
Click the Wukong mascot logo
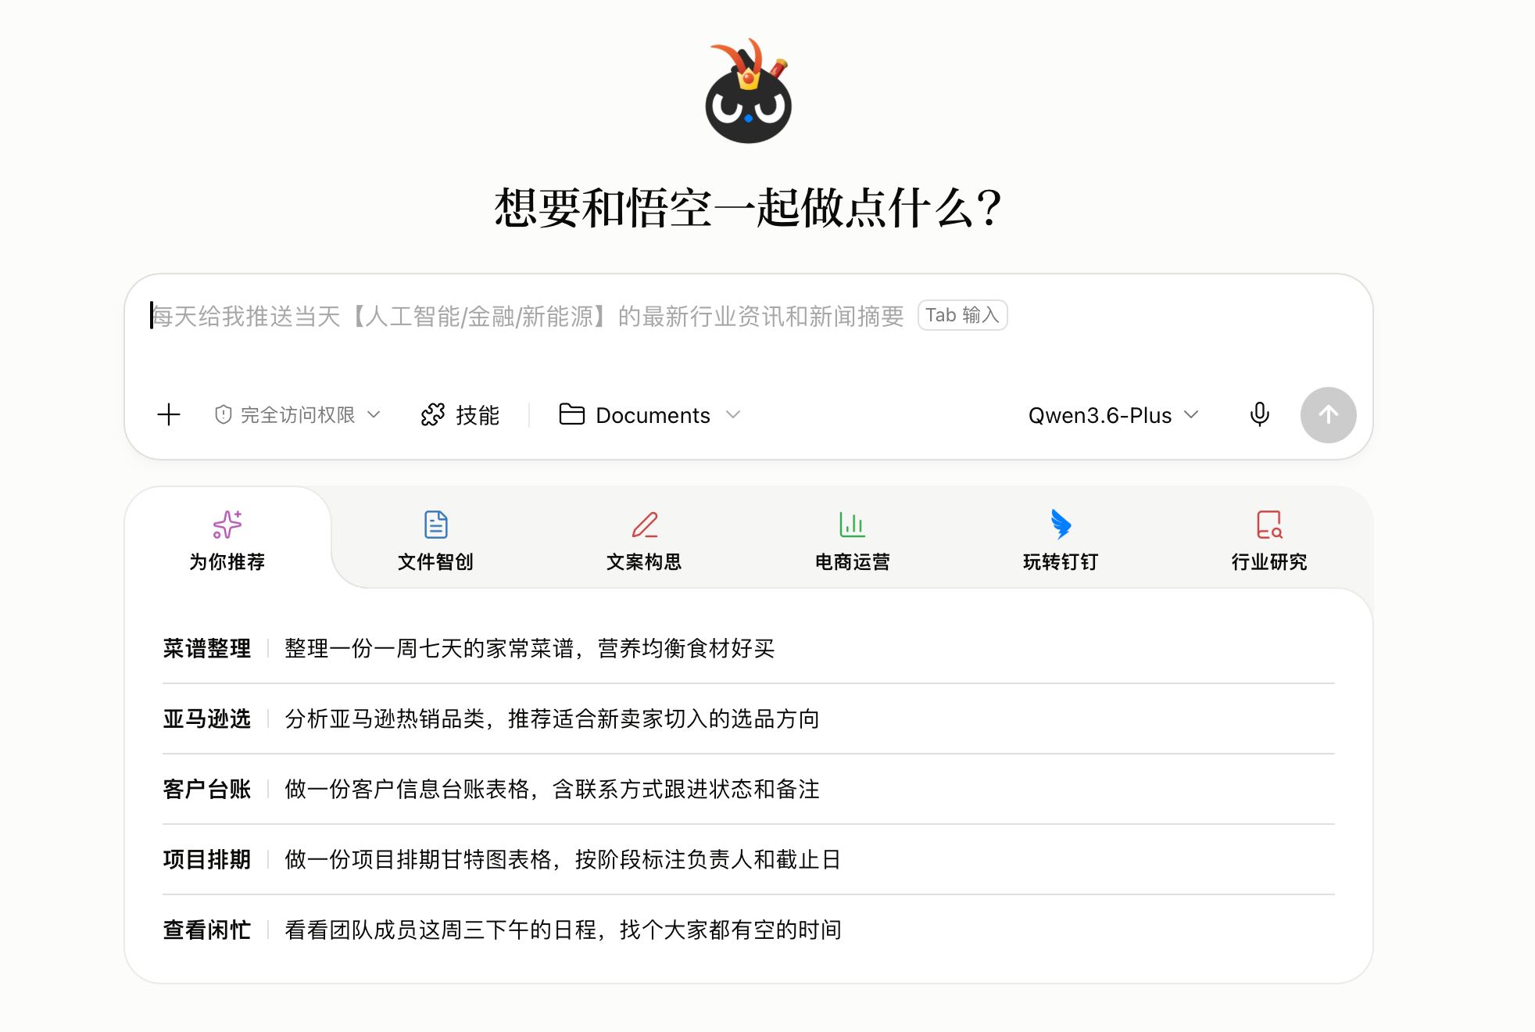(x=748, y=91)
